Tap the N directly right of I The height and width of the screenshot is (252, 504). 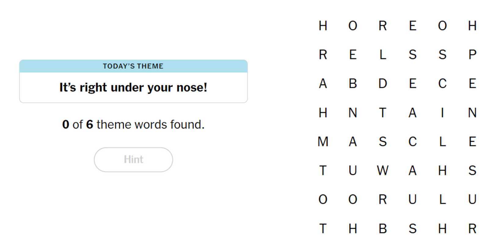[472, 113]
